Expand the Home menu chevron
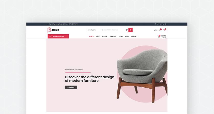The image size is (214, 114). pyautogui.click(x=94, y=36)
